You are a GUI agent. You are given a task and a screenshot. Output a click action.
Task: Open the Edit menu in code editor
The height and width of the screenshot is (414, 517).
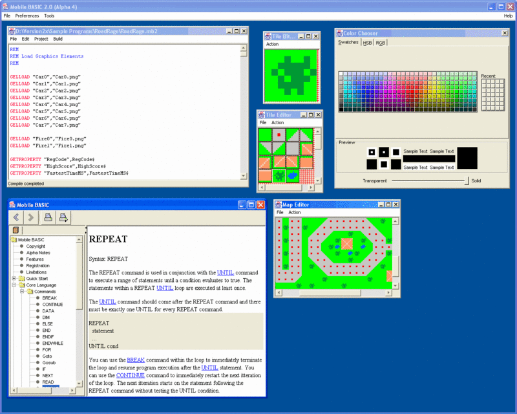pyautogui.click(x=25, y=39)
